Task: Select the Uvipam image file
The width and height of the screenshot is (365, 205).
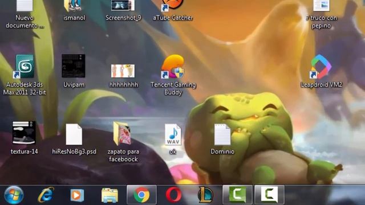Action: click(74, 66)
